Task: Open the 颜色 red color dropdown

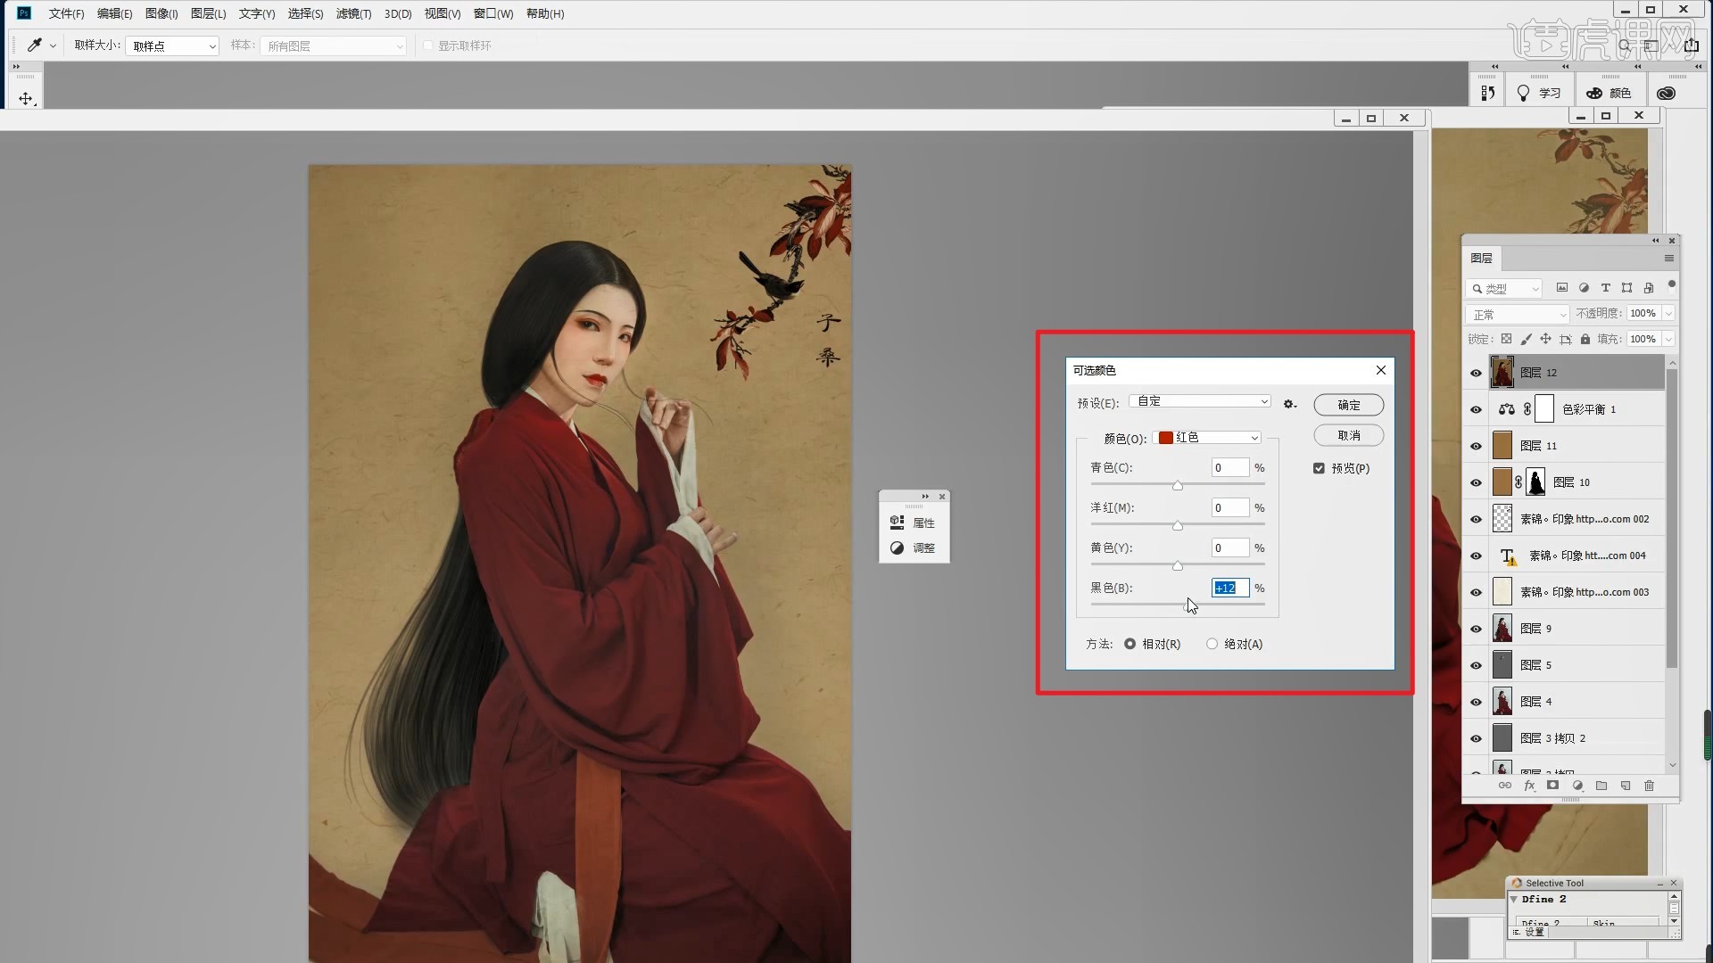Action: click(1209, 438)
